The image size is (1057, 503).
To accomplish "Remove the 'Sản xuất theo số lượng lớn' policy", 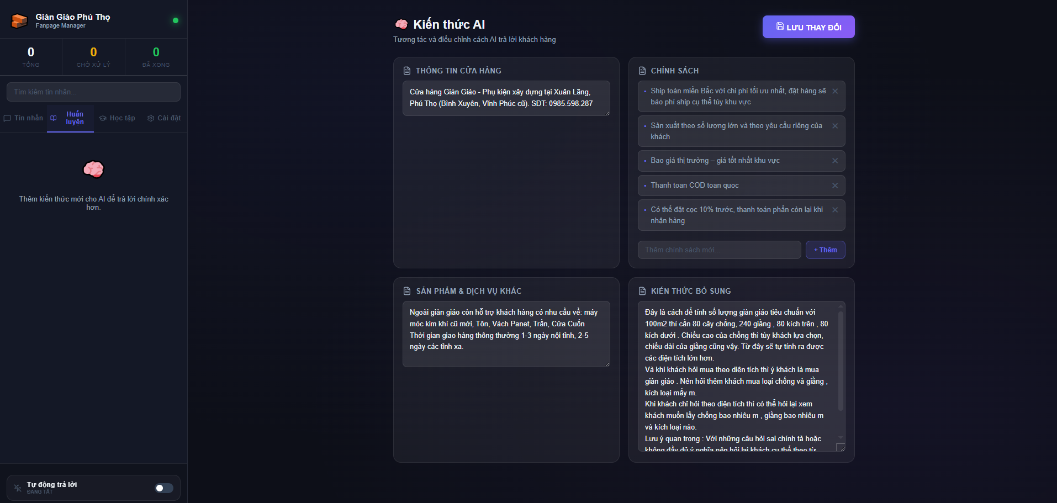I will 835,126.
